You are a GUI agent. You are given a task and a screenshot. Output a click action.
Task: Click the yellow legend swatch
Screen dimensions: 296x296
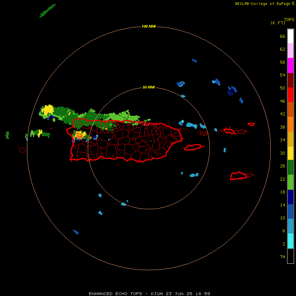click(x=290, y=153)
